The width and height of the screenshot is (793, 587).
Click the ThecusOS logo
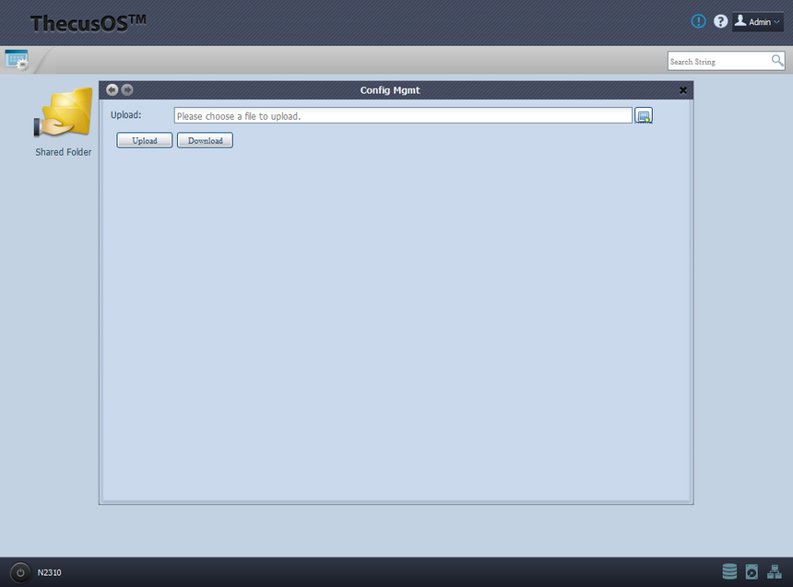[88, 23]
